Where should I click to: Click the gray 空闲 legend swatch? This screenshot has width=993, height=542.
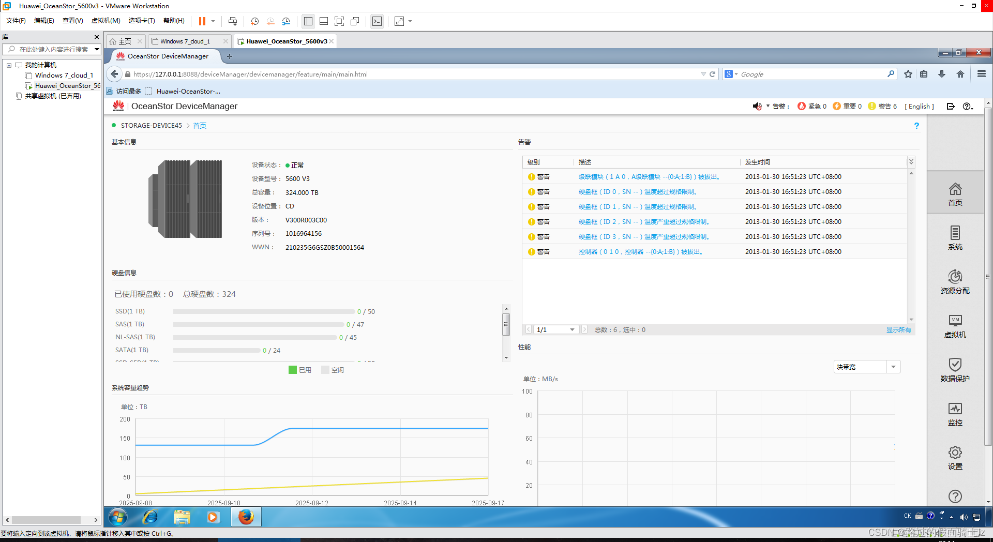coord(325,370)
